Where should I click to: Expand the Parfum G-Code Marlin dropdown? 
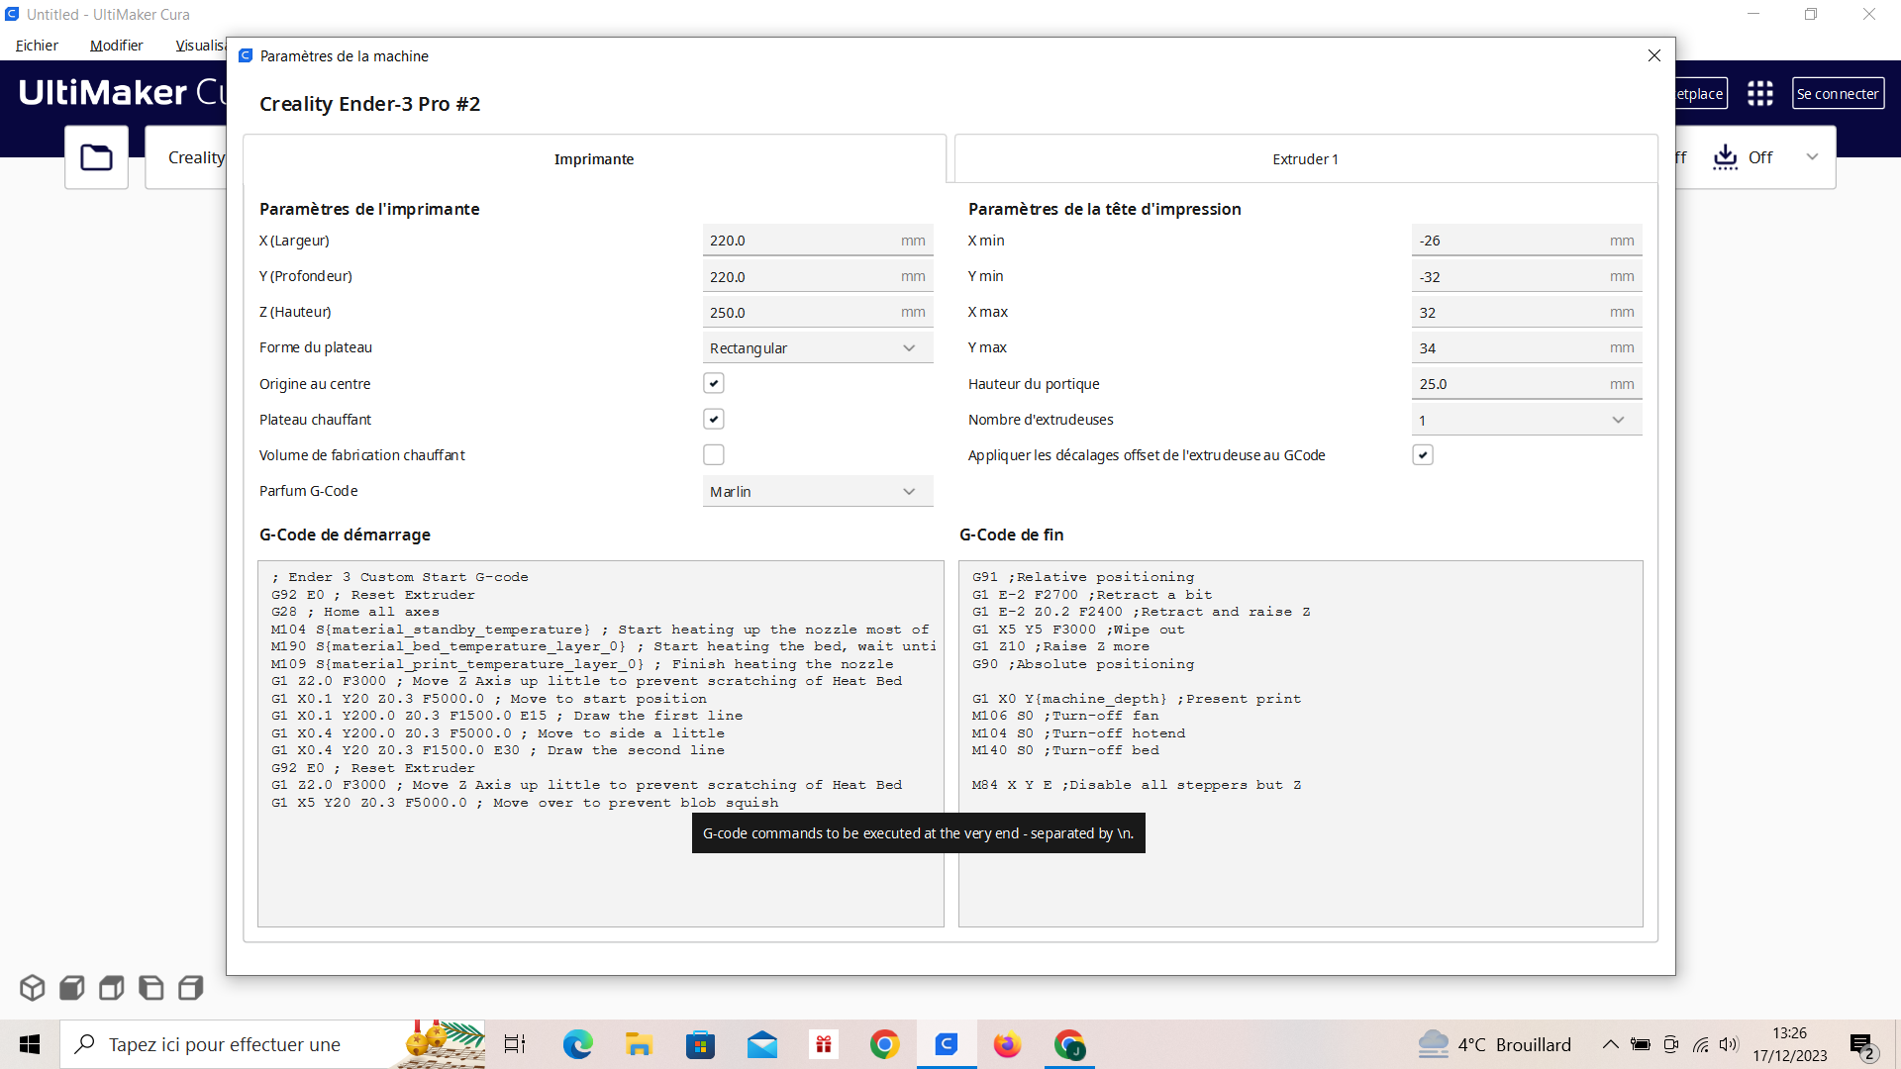tap(817, 492)
